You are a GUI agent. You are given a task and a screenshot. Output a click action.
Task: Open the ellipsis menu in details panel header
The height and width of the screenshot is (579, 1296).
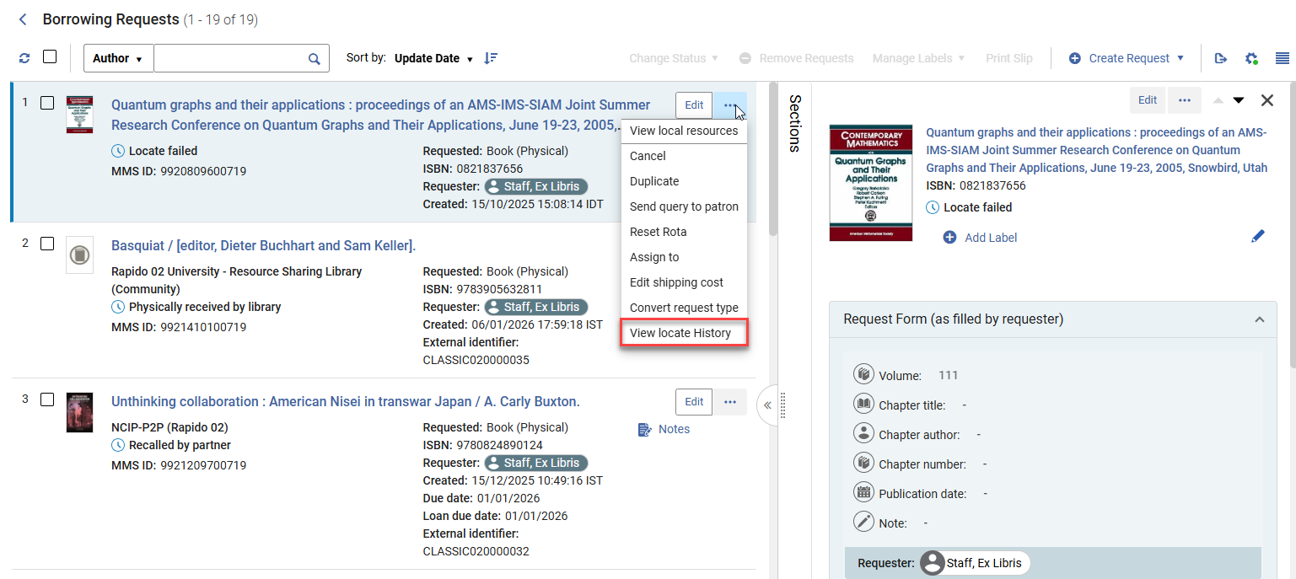click(1184, 99)
